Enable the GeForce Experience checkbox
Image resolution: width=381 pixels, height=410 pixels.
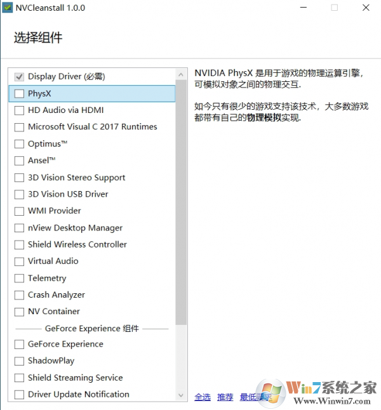[x=19, y=344]
